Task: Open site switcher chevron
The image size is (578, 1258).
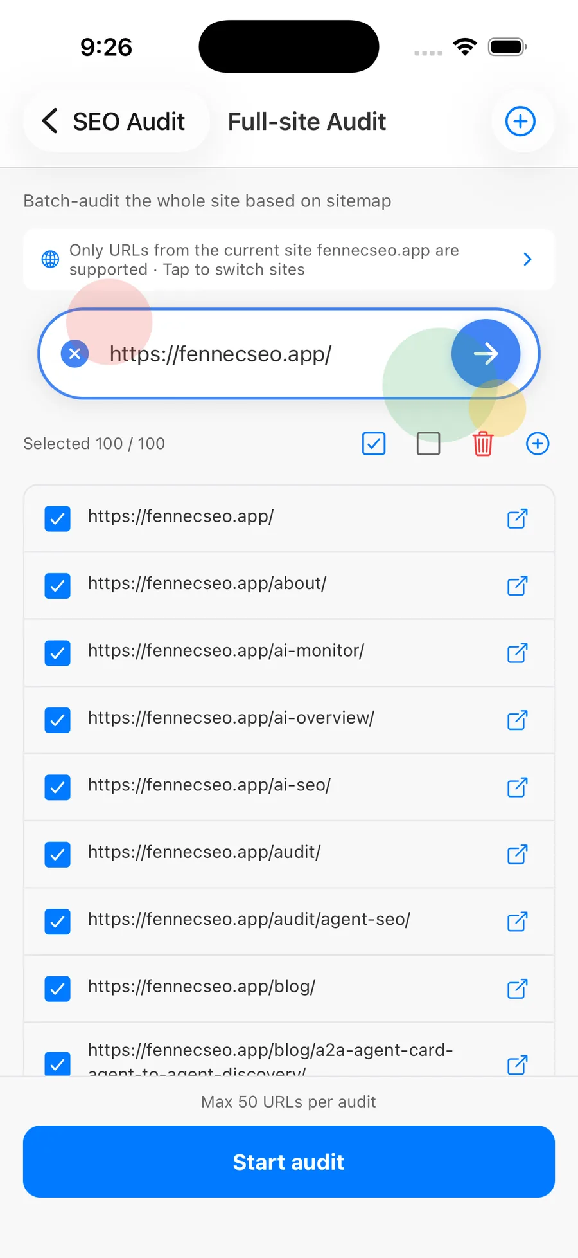Action: point(527,259)
